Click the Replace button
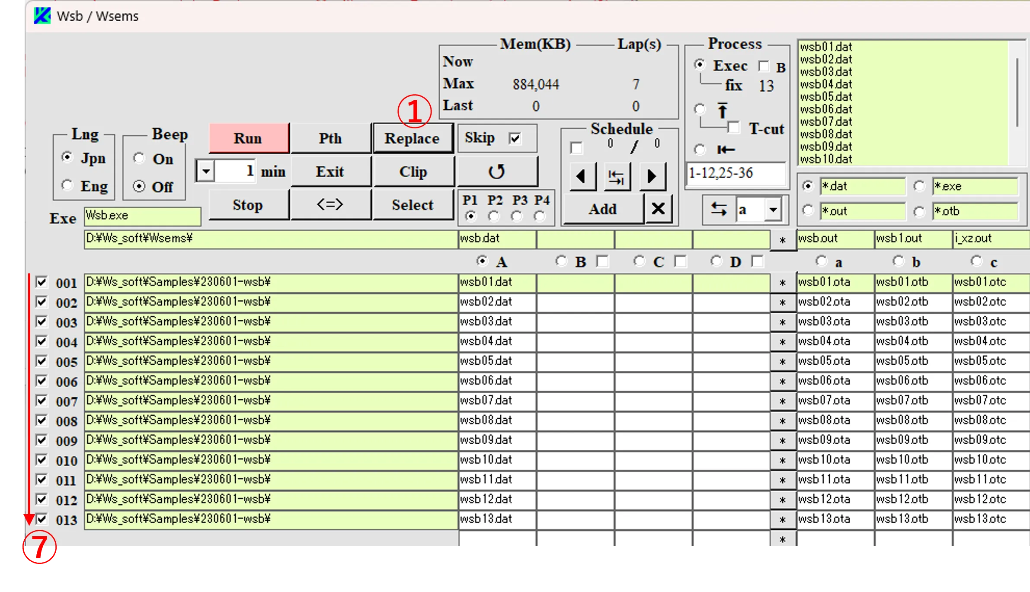This screenshot has height=592, width=1030. [412, 138]
